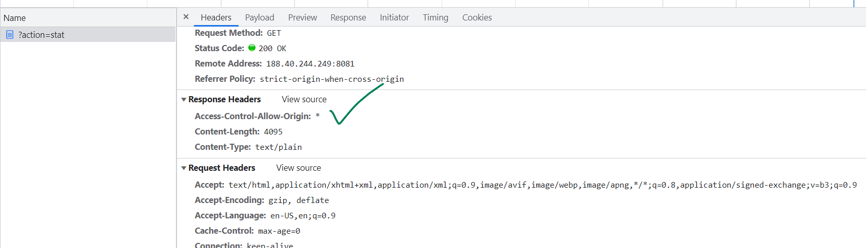The height and width of the screenshot is (248, 866).
Task: Click the Content-Type text/plain value
Action: (278, 147)
